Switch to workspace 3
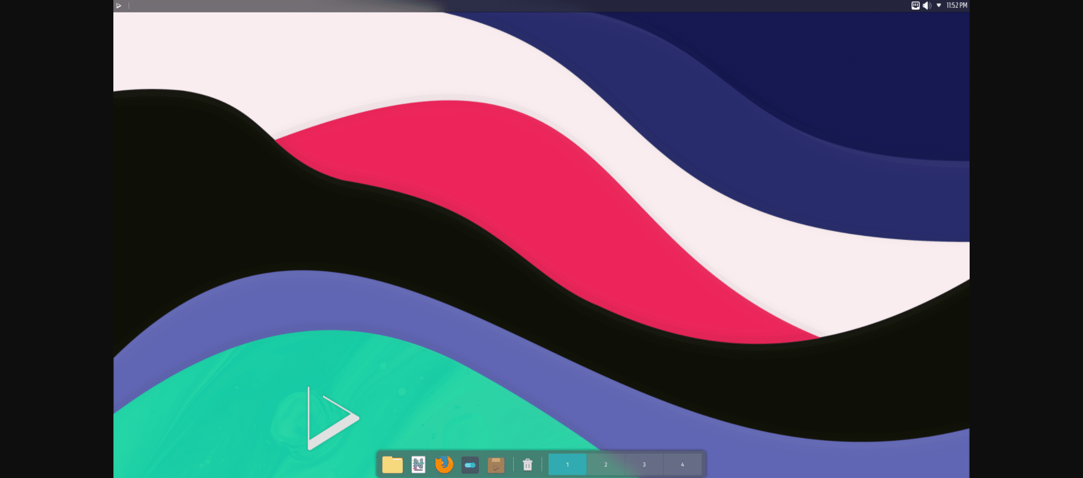The width and height of the screenshot is (1083, 478). [644, 464]
